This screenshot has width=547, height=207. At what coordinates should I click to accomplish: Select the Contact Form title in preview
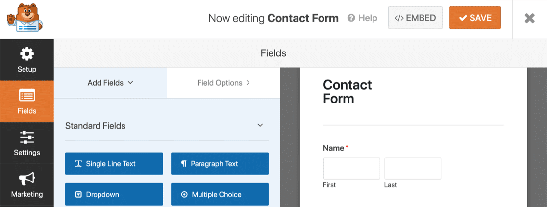348,92
